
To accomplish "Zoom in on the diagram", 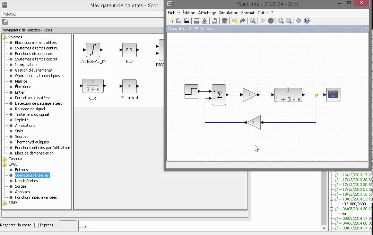I will [281, 21].
